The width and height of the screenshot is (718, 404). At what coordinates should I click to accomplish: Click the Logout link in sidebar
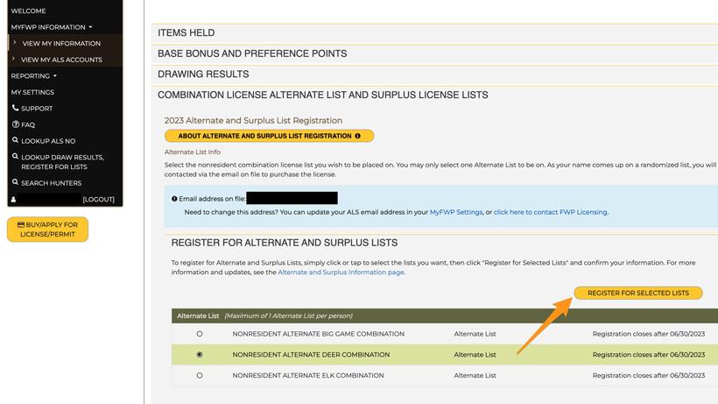click(x=98, y=200)
